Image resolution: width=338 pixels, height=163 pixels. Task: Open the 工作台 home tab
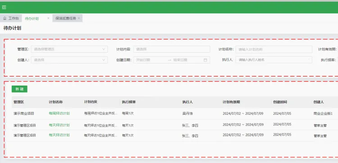tap(11, 18)
